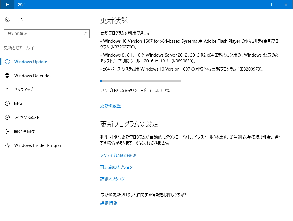Viewport: 293px width, 221px height.
Task: Open Windows Insider Program via person icon
Action: [7, 145]
